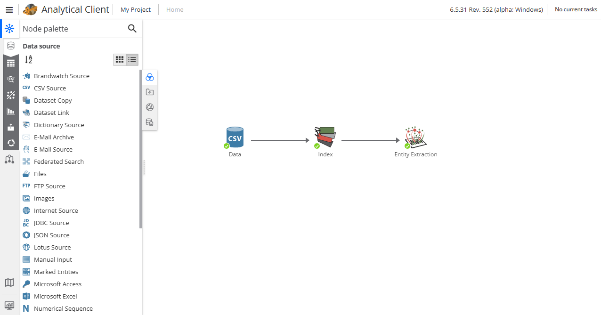Go to Home breadcrumb
601x315 pixels.
175,10
